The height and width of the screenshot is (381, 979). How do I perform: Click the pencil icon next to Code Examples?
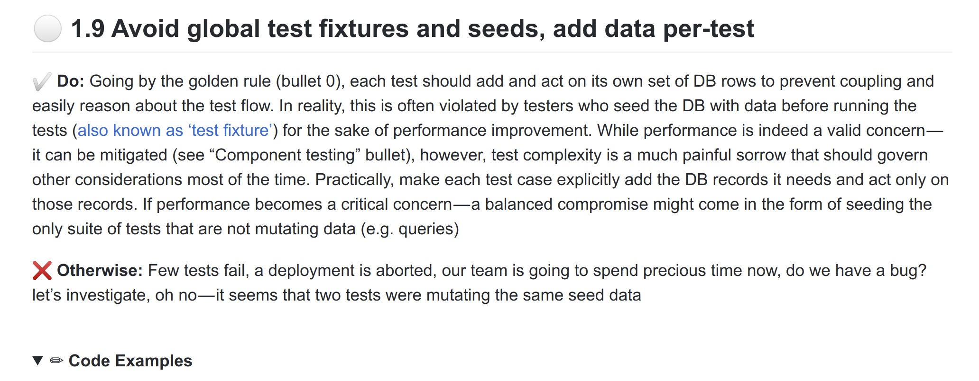[x=56, y=361]
